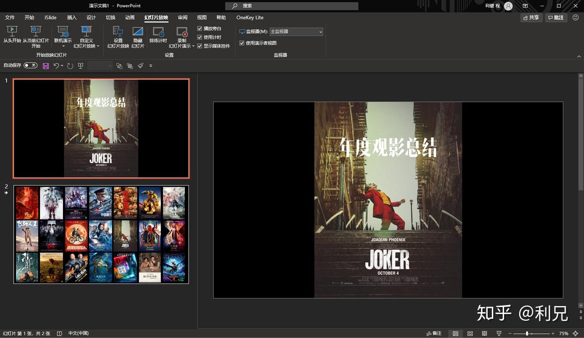Click the spell check icon in status bar
584x338 pixels.
click(59, 333)
